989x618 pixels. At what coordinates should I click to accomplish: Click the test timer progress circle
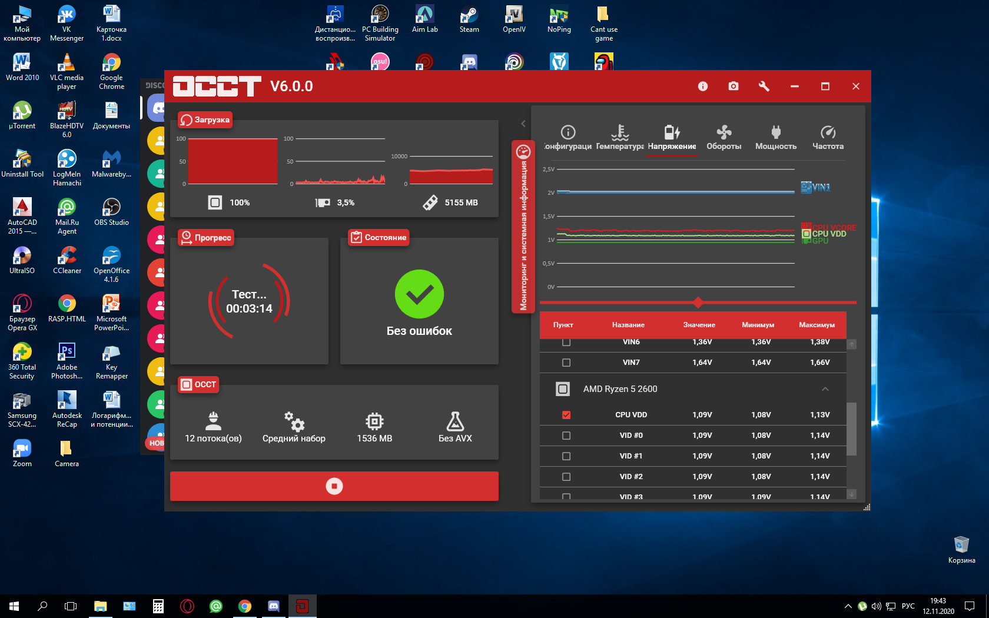coord(249,301)
